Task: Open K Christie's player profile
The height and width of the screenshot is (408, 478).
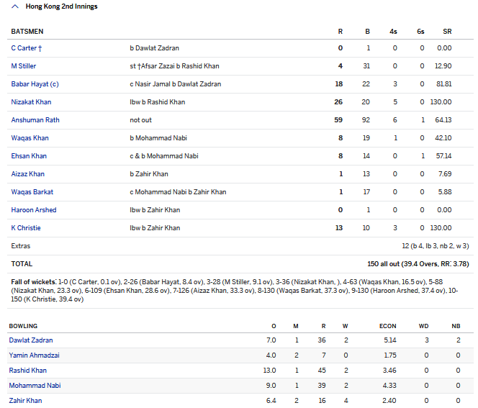Action: click(x=26, y=228)
